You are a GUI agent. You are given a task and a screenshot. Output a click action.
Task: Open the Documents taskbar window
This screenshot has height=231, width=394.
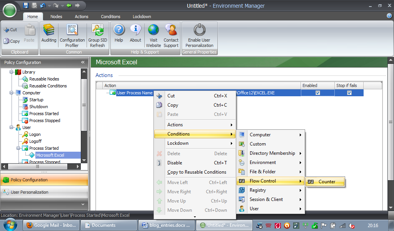tap(109, 225)
